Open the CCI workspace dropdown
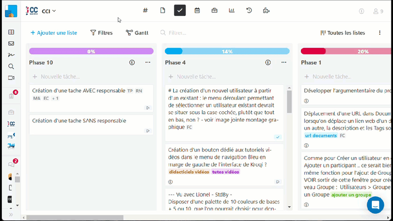Screen dimensions: 393x221 pyautogui.click(x=49, y=11)
